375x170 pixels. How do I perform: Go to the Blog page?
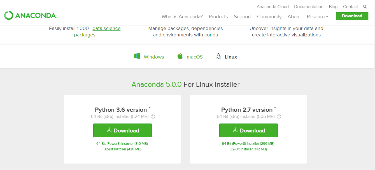333,7
